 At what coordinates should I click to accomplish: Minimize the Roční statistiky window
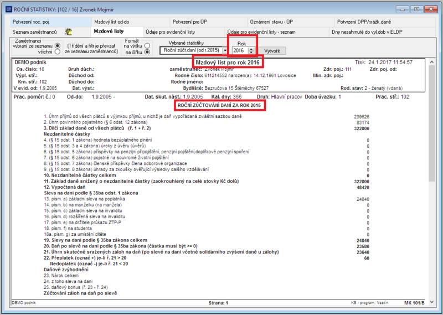point(403,9)
